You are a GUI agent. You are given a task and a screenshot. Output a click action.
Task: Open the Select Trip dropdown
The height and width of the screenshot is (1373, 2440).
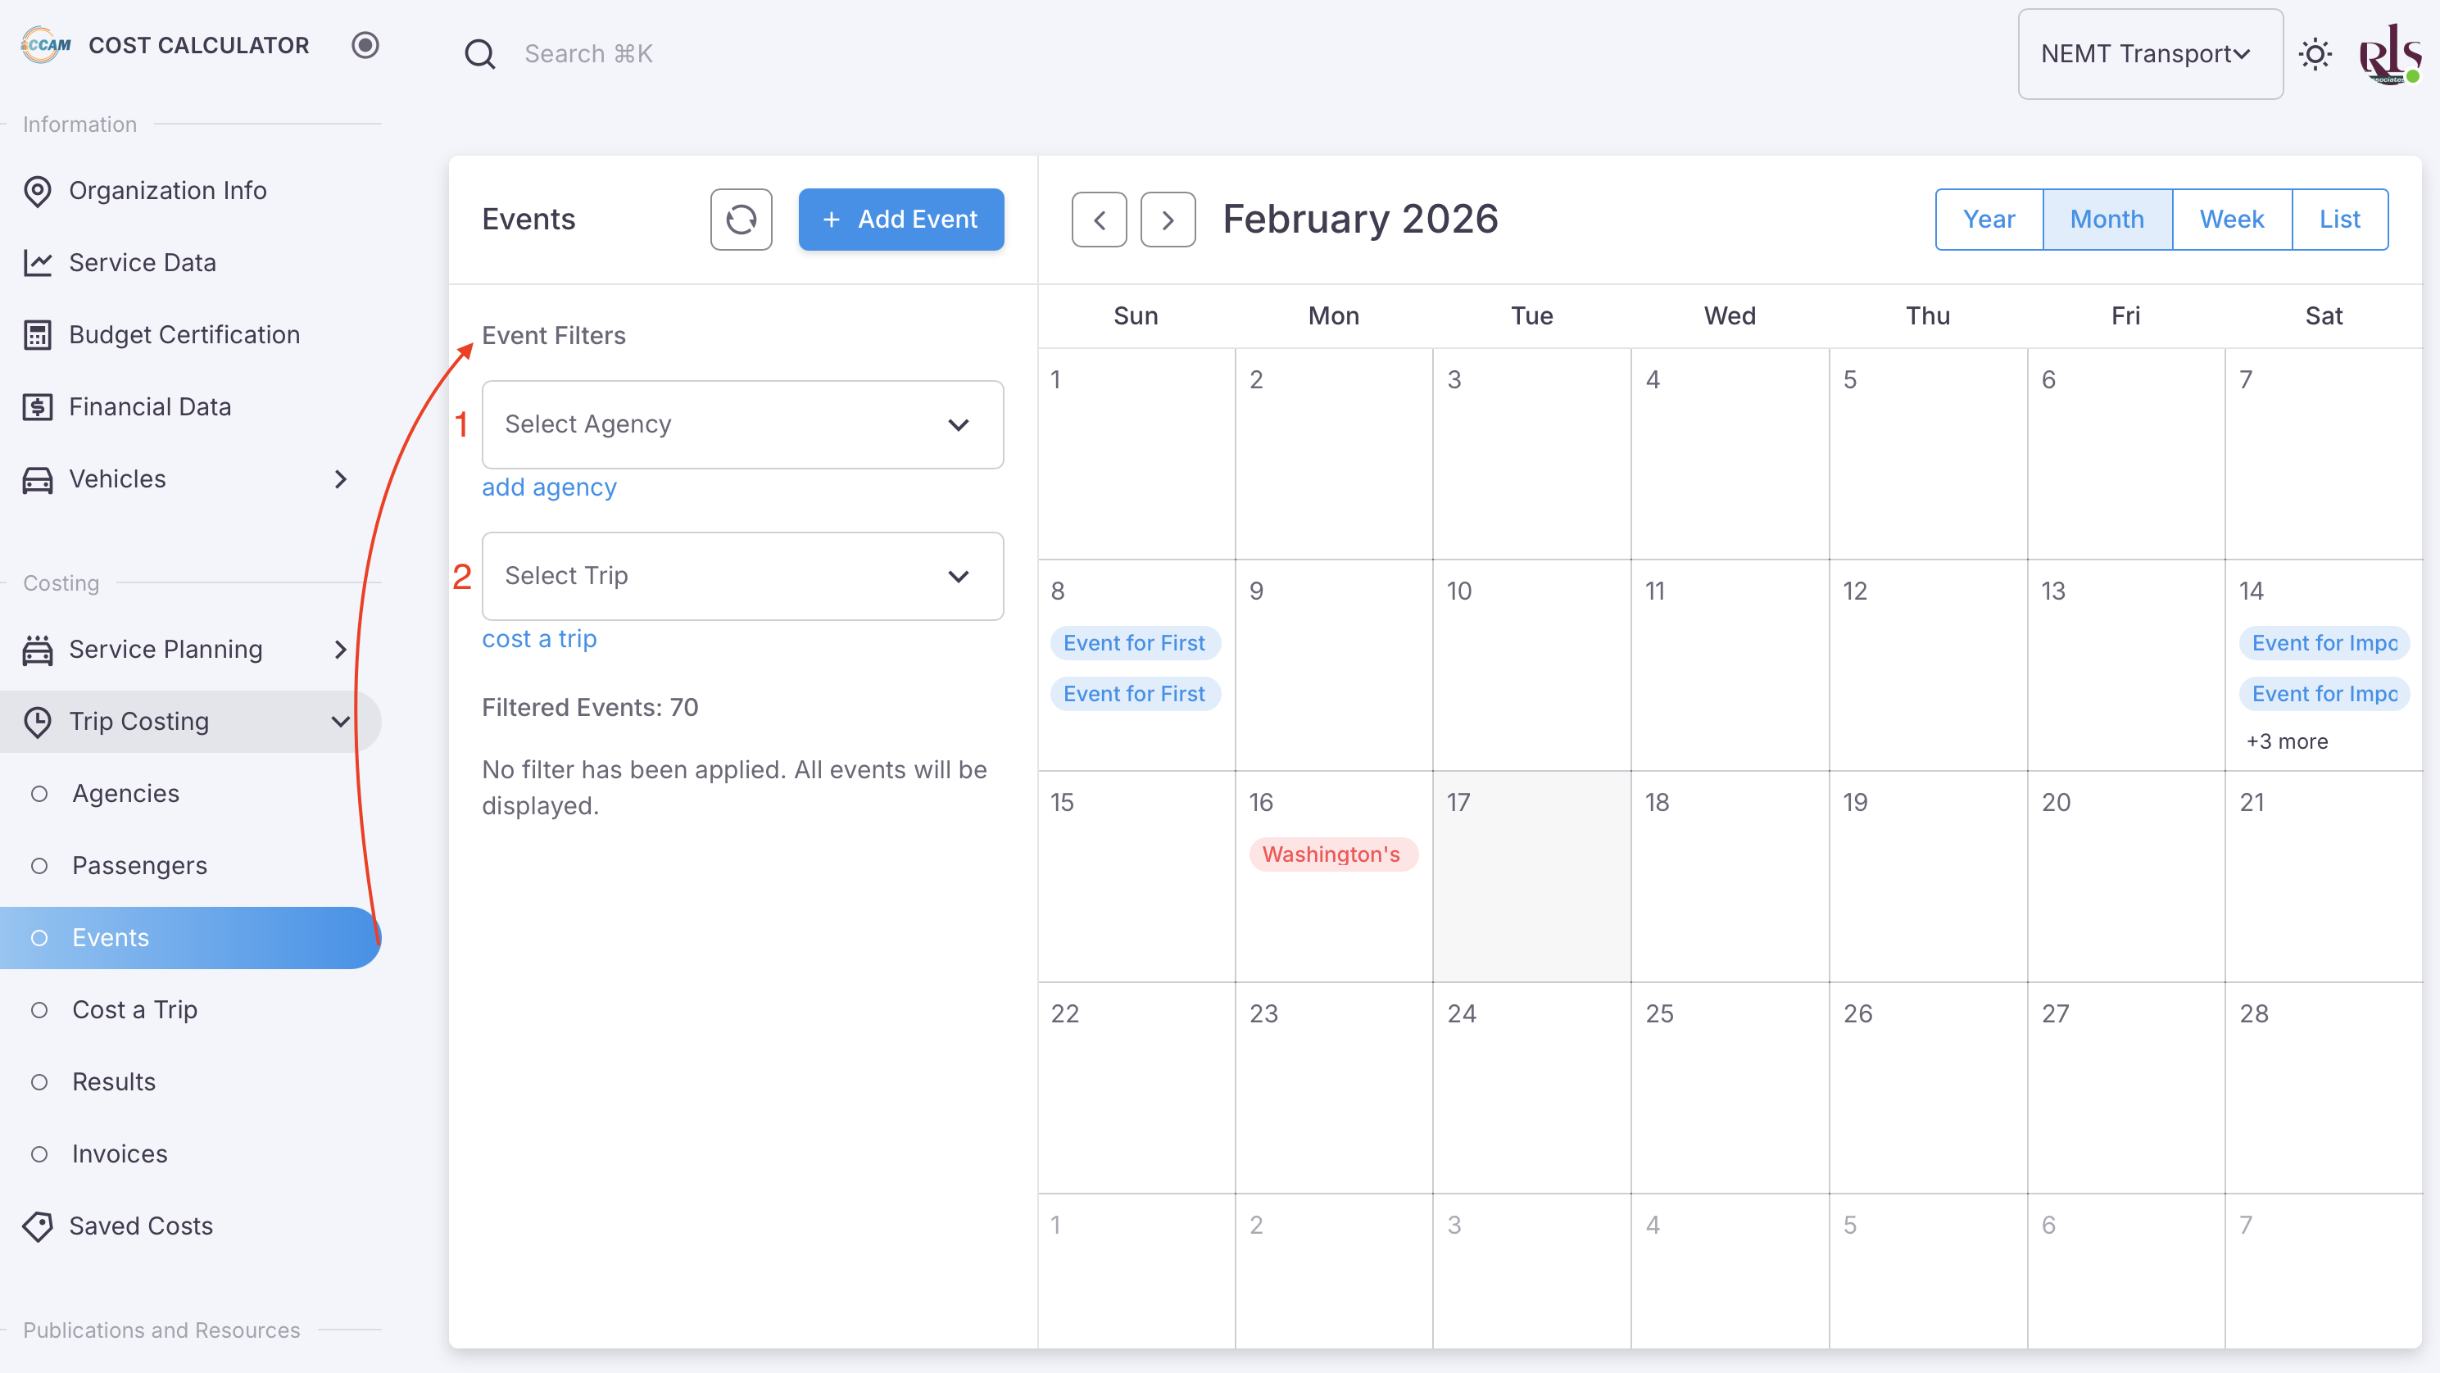click(x=742, y=576)
